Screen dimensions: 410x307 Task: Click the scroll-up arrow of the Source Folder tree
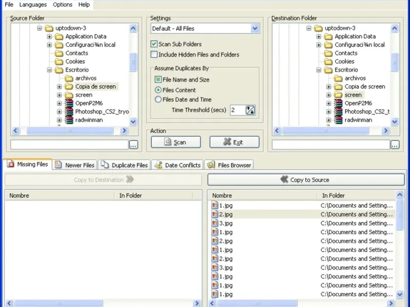(x=133, y=28)
